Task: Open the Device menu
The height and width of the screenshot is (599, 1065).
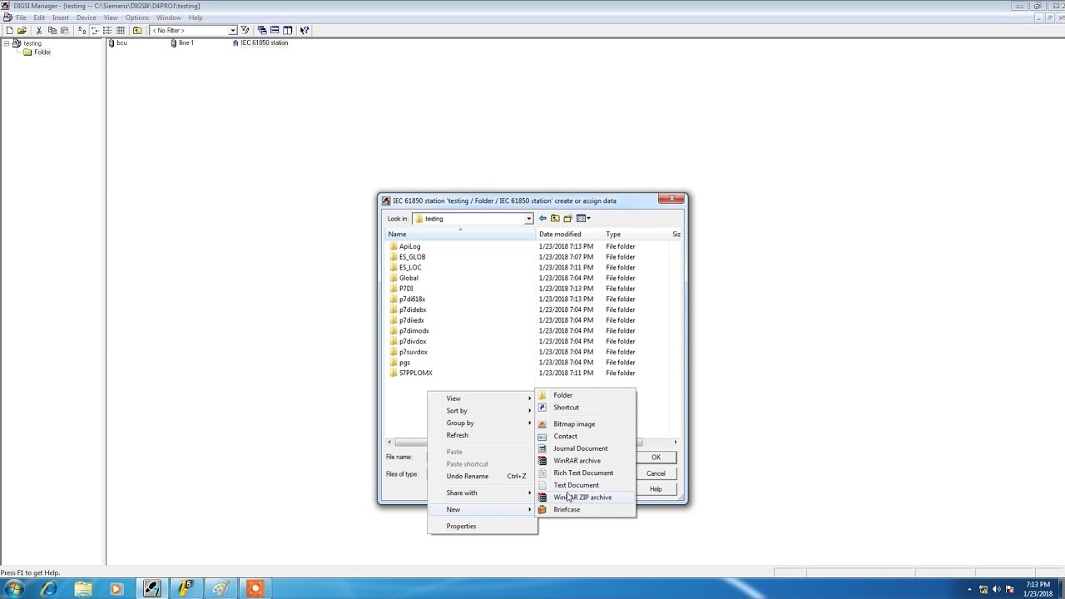Action: [x=87, y=17]
